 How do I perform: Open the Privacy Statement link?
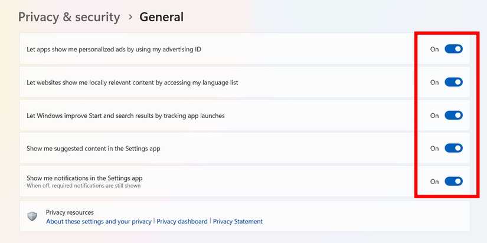point(237,222)
